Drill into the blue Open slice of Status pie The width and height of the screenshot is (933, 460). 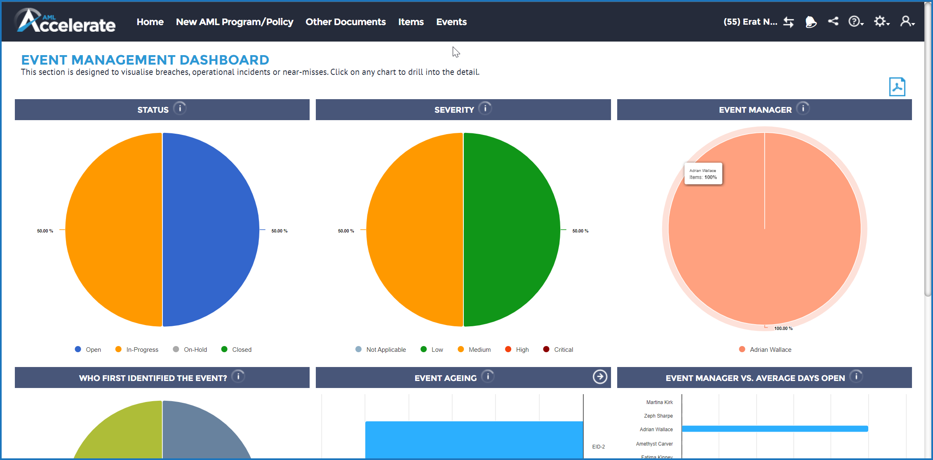[x=210, y=230]
